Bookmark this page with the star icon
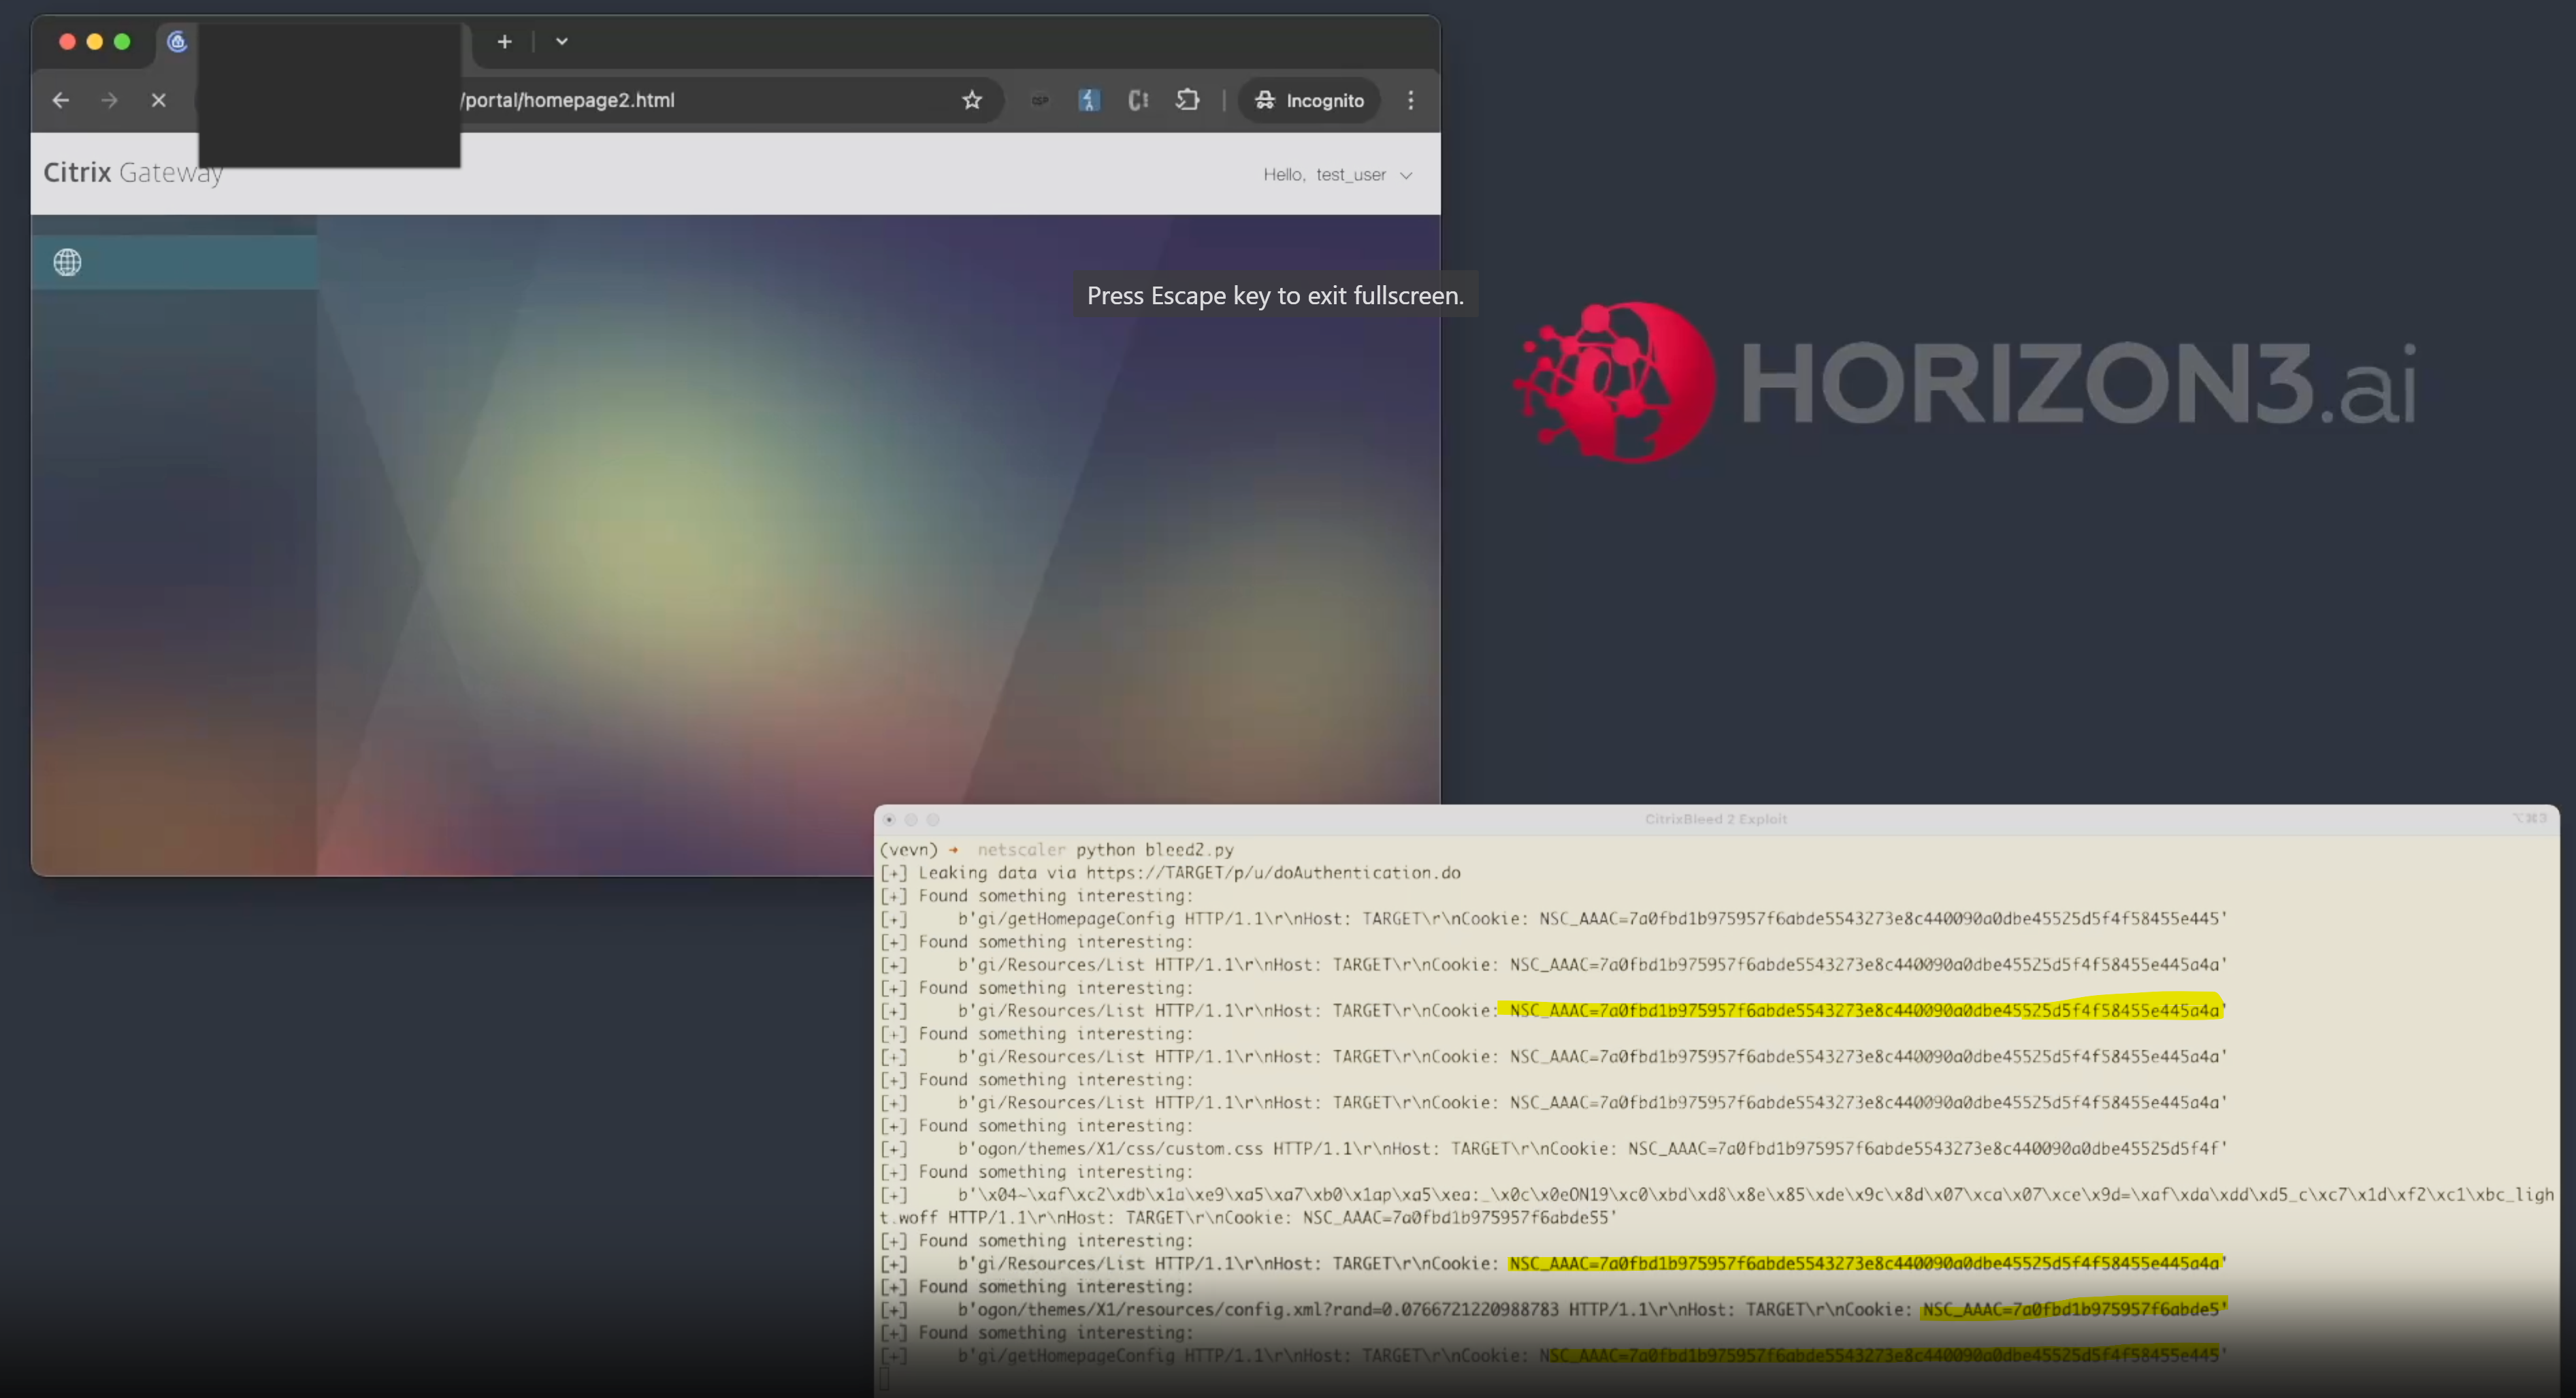2576x1398 pixels. (x=972, y=100)
